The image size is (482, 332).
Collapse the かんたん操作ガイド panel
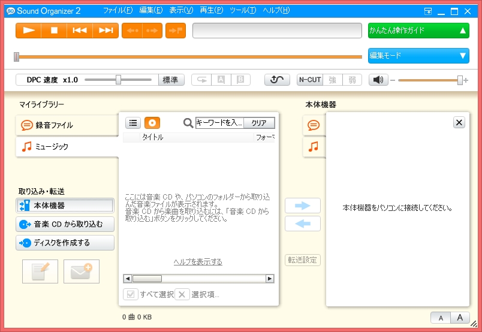418,31
